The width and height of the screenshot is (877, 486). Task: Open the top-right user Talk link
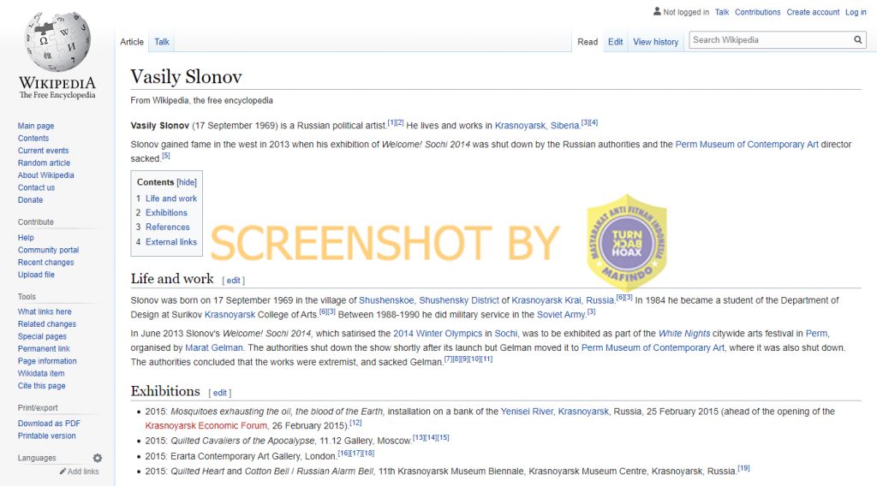tap(721, 12)
